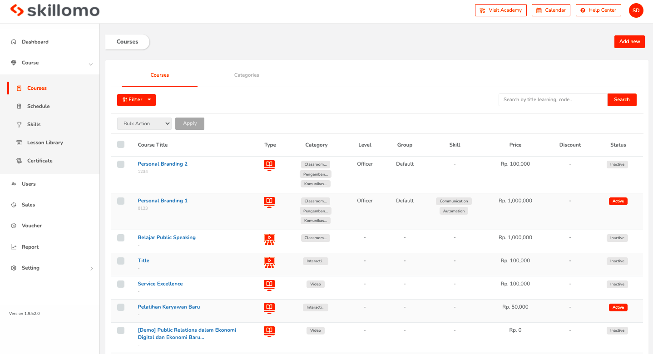Click type icon for Belajar Public Speaking

click(x=269, y=239)
